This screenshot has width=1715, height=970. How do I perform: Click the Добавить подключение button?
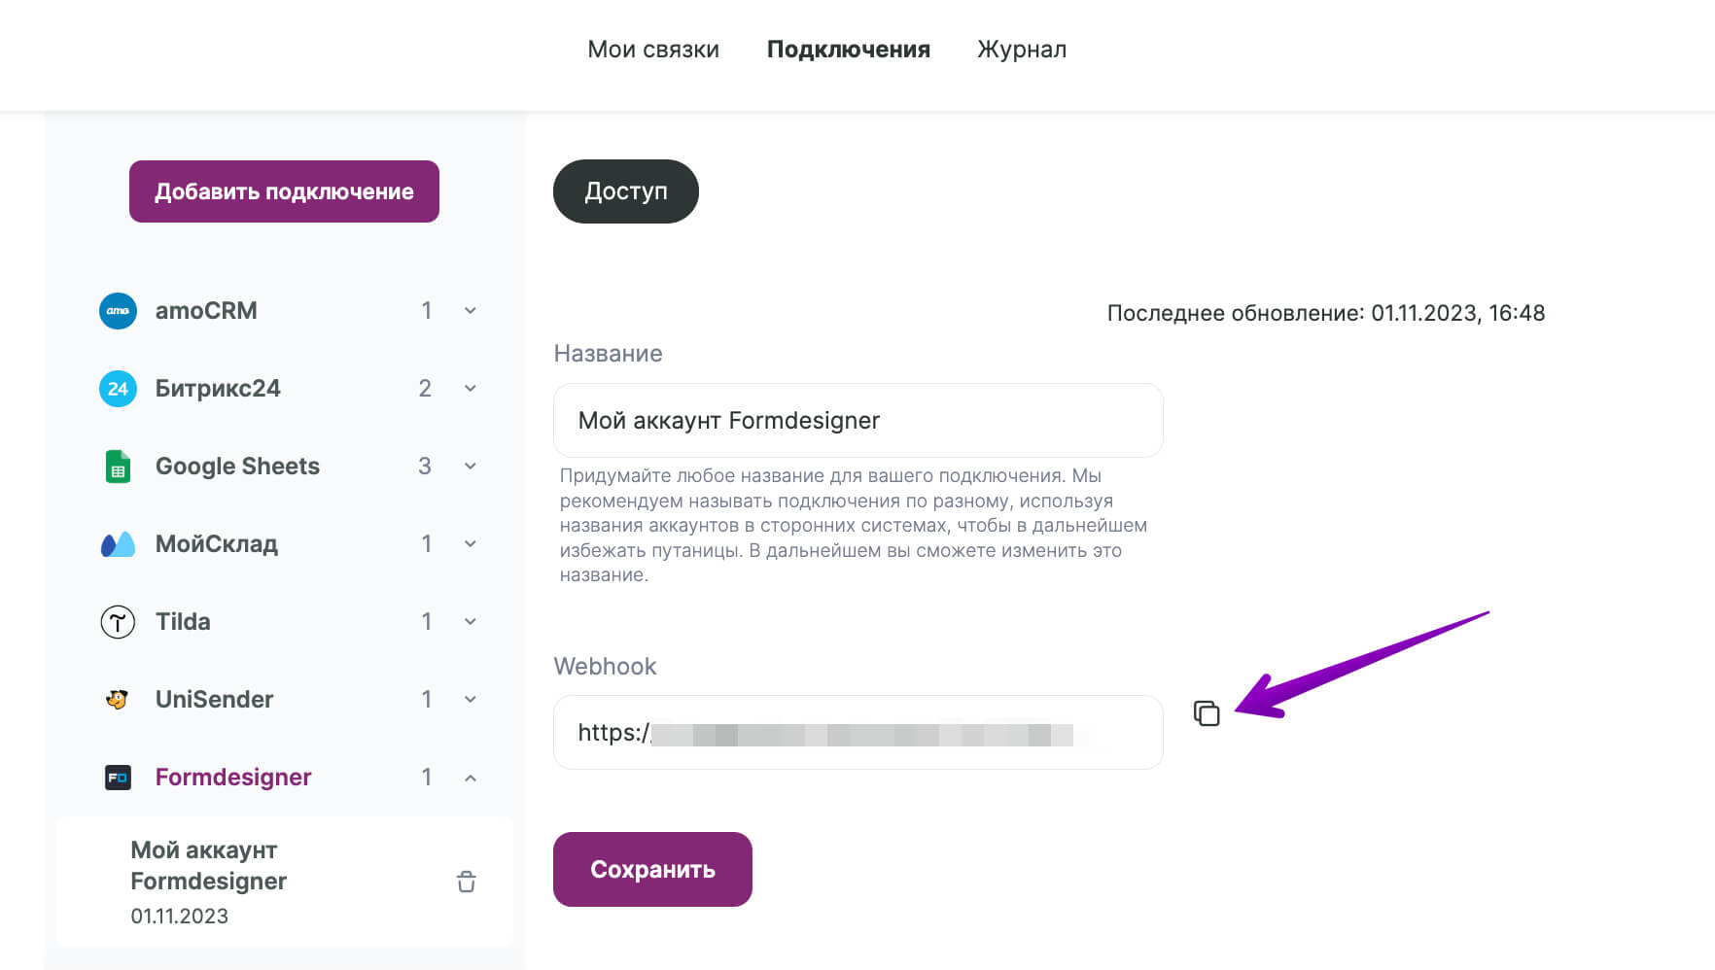[x=284, y=191]
